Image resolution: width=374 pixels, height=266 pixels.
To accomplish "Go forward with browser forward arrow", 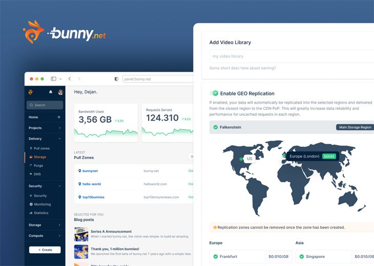I will pos(79,79).
